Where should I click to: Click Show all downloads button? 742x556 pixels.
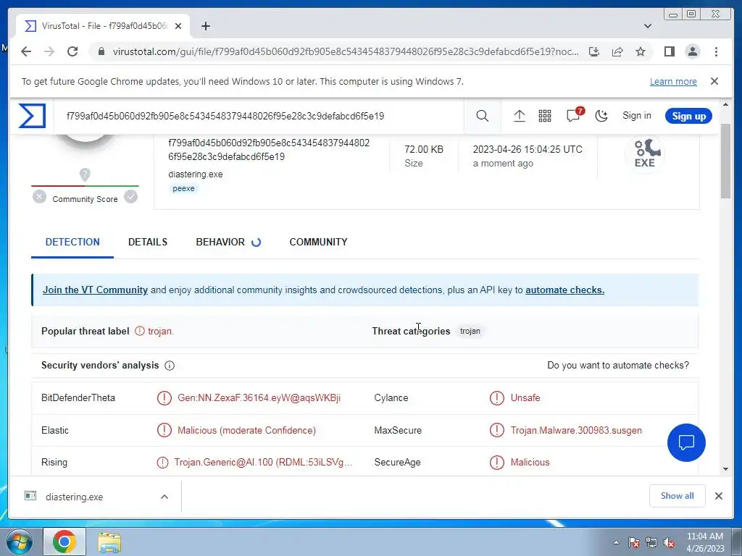point(678,495)
